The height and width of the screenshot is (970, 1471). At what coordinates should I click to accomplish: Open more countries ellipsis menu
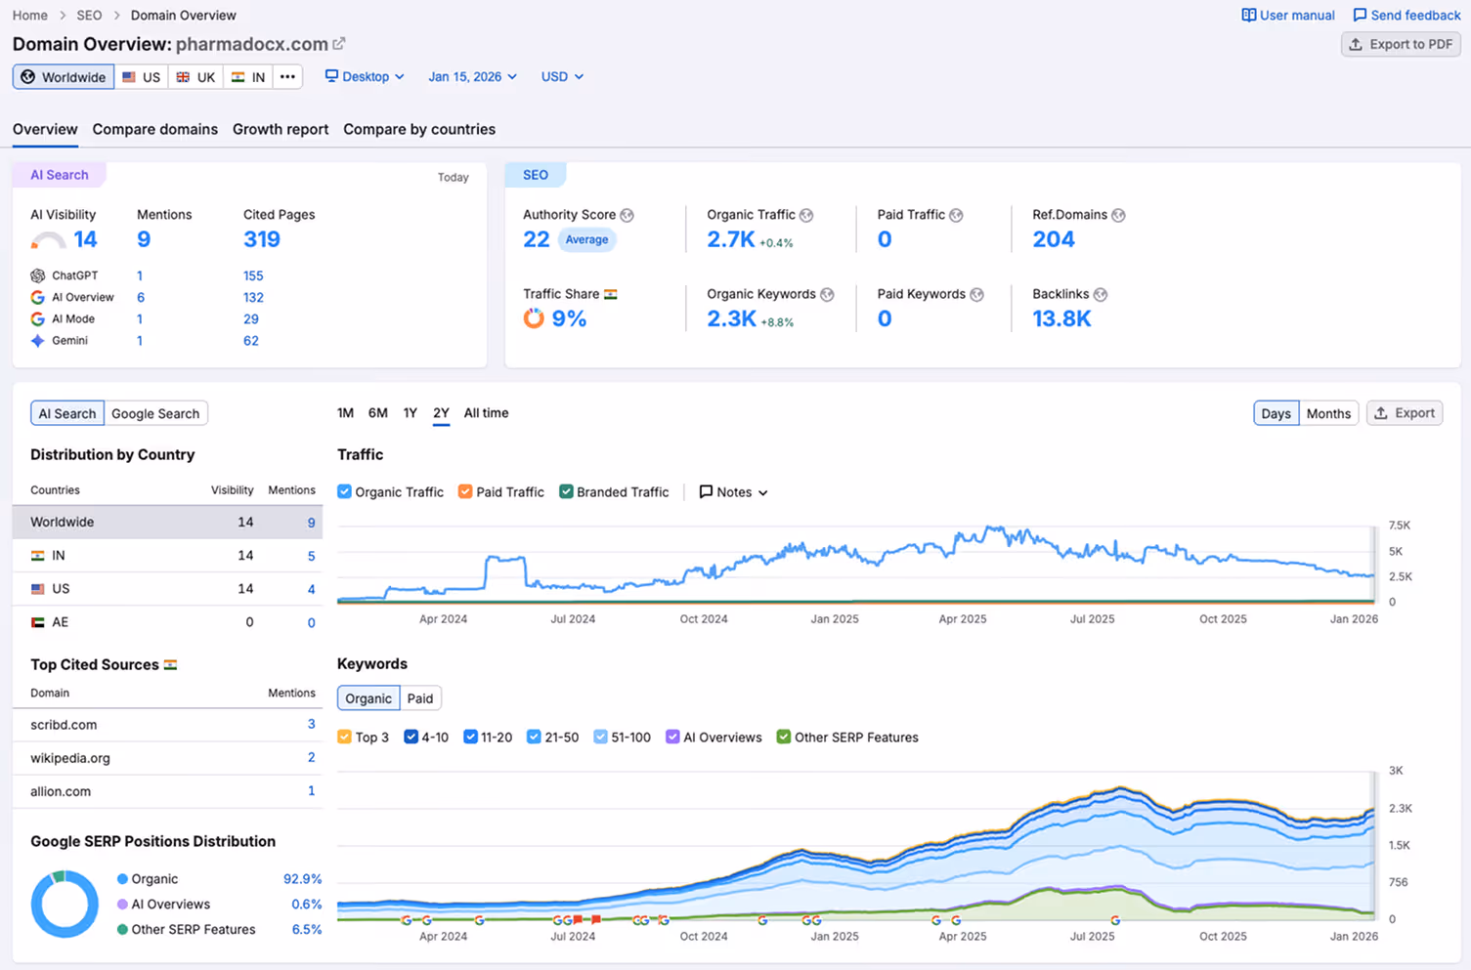coord(287,77)
